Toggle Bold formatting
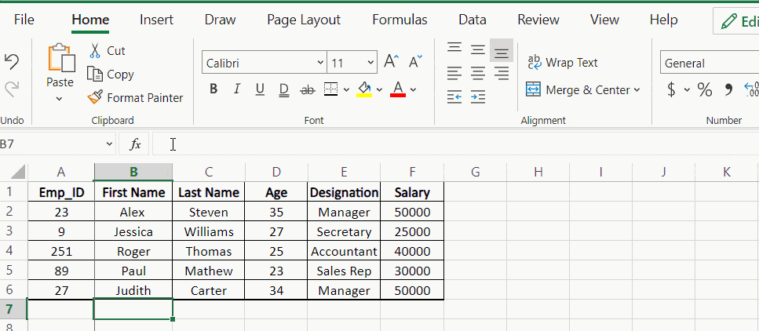Screen dimensions: 759x331 (213, 90)
